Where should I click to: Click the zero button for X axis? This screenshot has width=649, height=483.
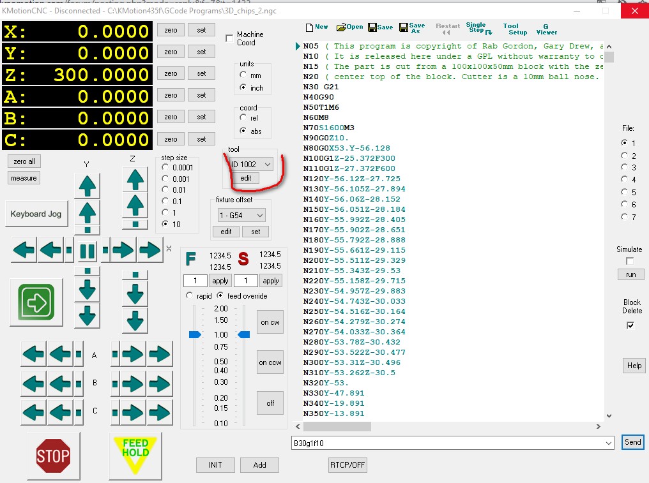pyautogui.click(x=171, y=30)
